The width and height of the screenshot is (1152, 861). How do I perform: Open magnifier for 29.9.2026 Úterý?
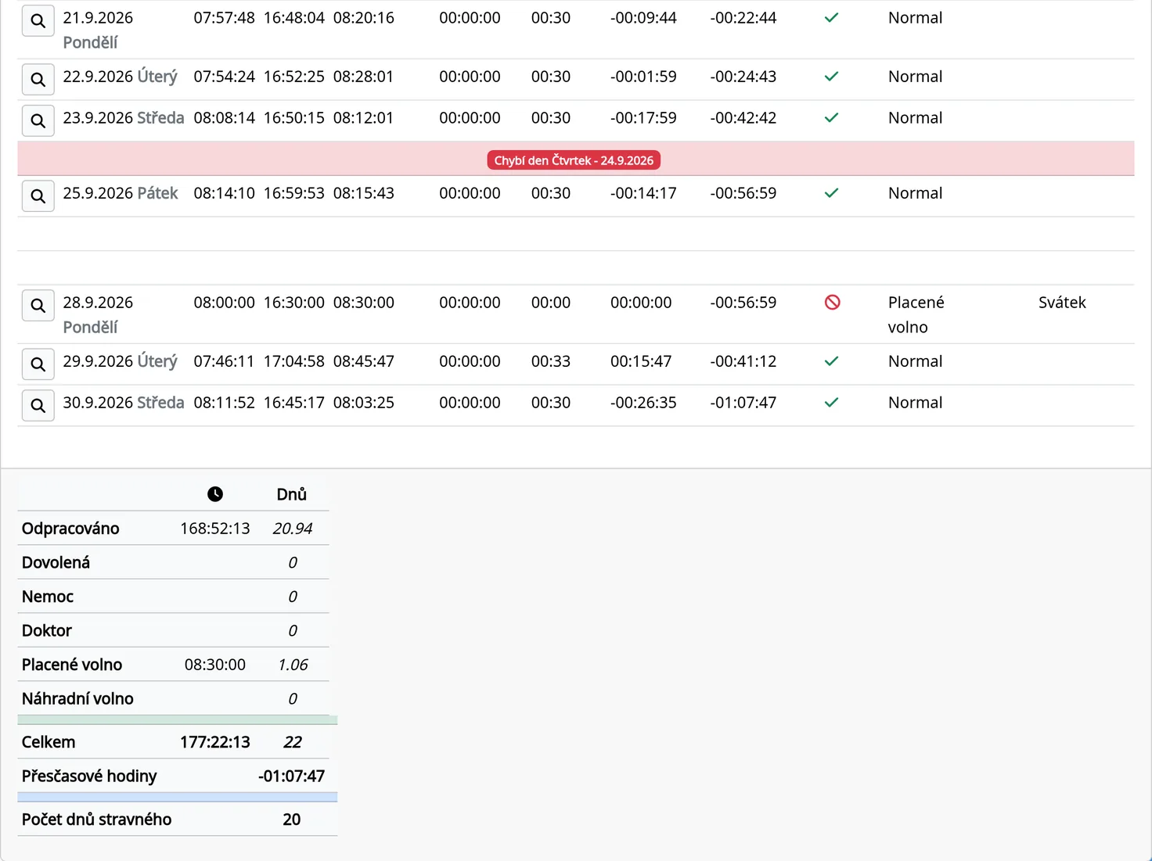[x=38, y=364]
